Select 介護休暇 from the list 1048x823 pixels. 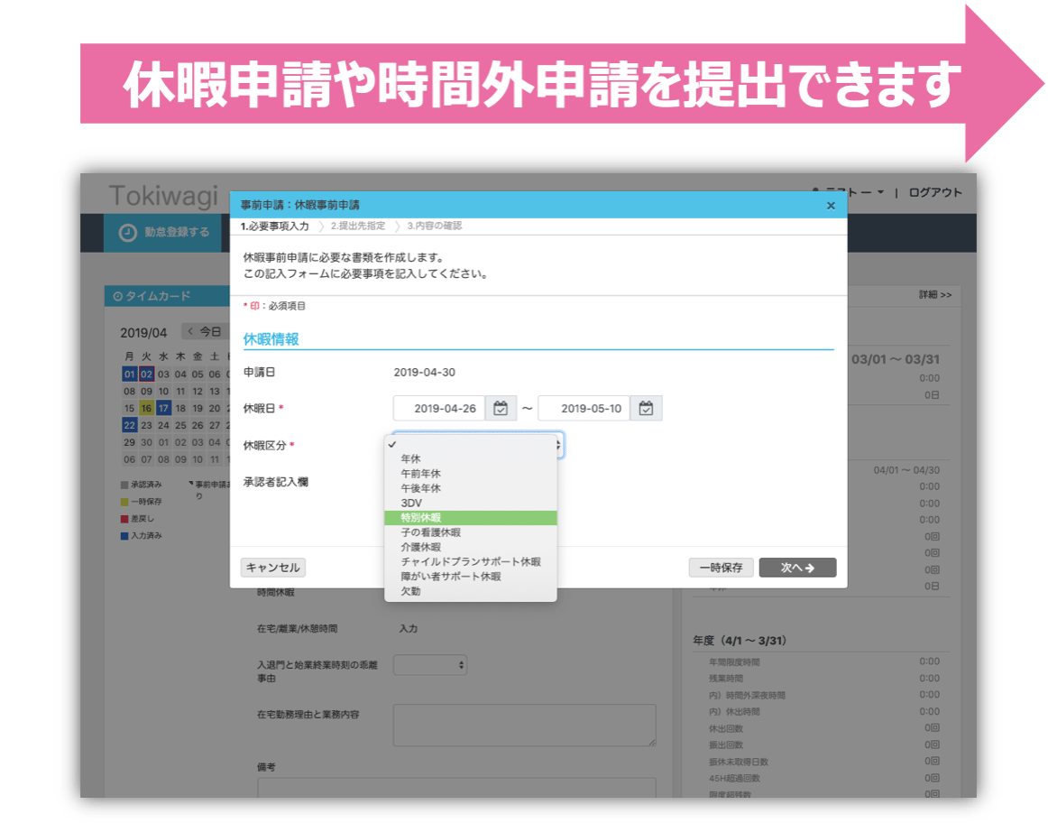tap(421, 547)
